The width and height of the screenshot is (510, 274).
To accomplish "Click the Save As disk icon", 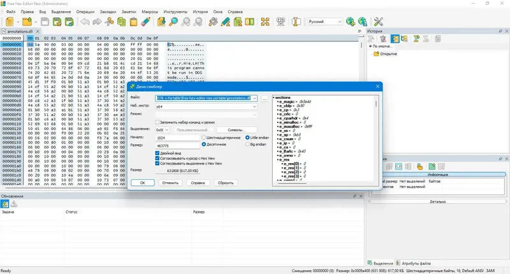I will [57, 22].
